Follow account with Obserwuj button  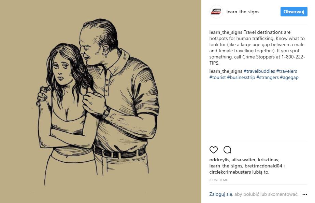(294, 12)
